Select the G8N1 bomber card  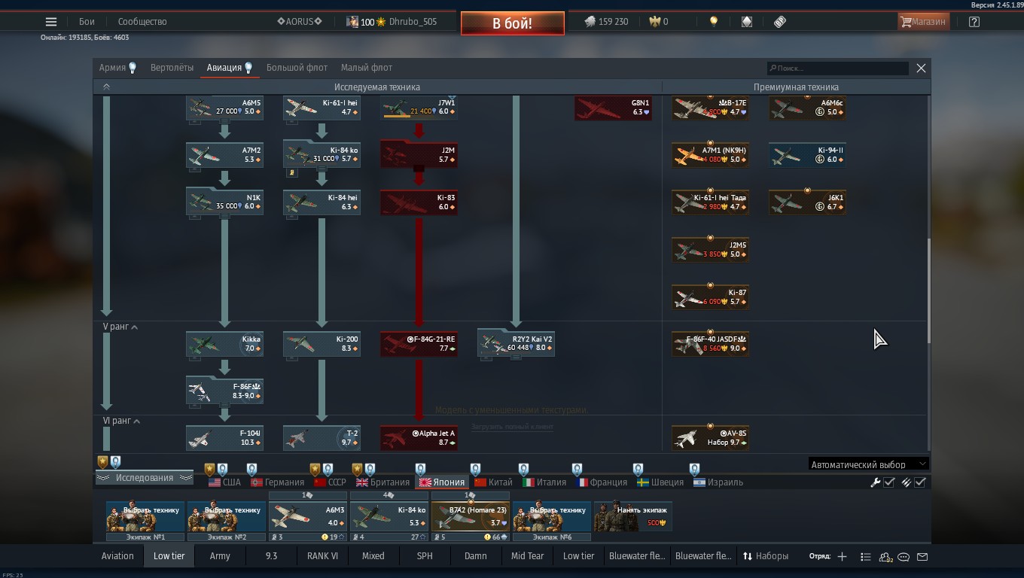pyautogui.click(x=613, y=108)
